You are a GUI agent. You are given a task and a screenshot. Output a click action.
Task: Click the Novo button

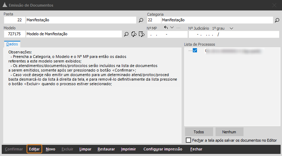coord(50,149)
